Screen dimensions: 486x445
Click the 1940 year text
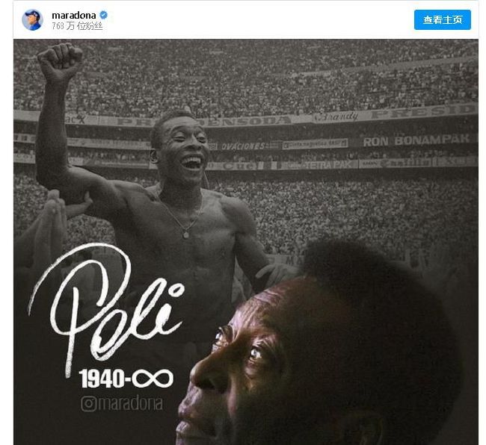point(102,379)
